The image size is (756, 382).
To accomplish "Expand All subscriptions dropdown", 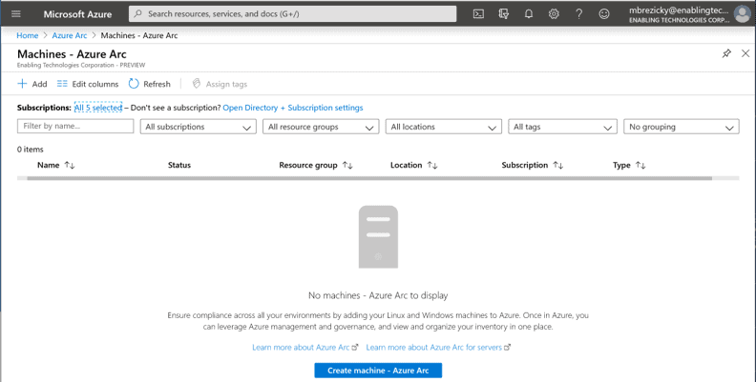I will tap(199, 127).
